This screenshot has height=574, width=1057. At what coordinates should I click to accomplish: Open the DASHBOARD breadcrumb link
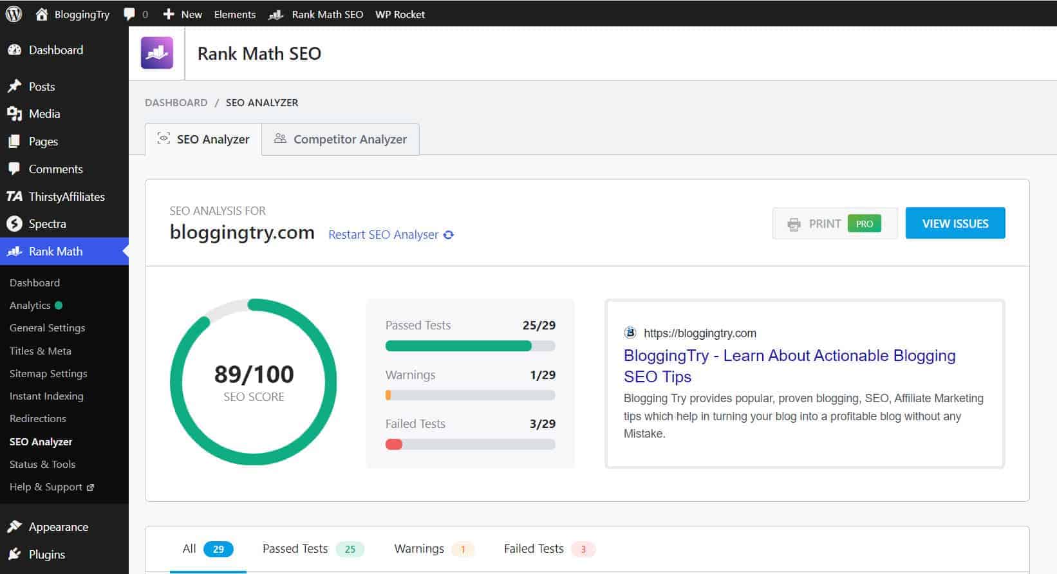(x=176, y=103)
